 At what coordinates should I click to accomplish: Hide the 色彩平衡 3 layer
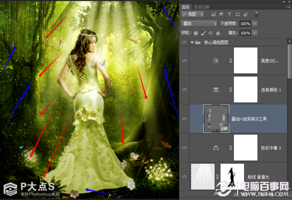click(x=184, y=148)
